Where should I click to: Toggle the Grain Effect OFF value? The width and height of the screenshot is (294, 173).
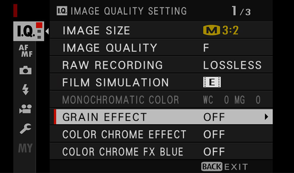point(214,117)
